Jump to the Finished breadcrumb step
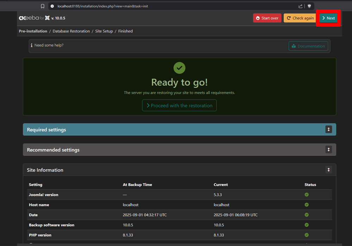The image size is (352, 246). 125,31
